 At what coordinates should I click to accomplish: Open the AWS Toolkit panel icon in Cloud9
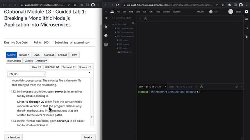click(x=106, y=44)
